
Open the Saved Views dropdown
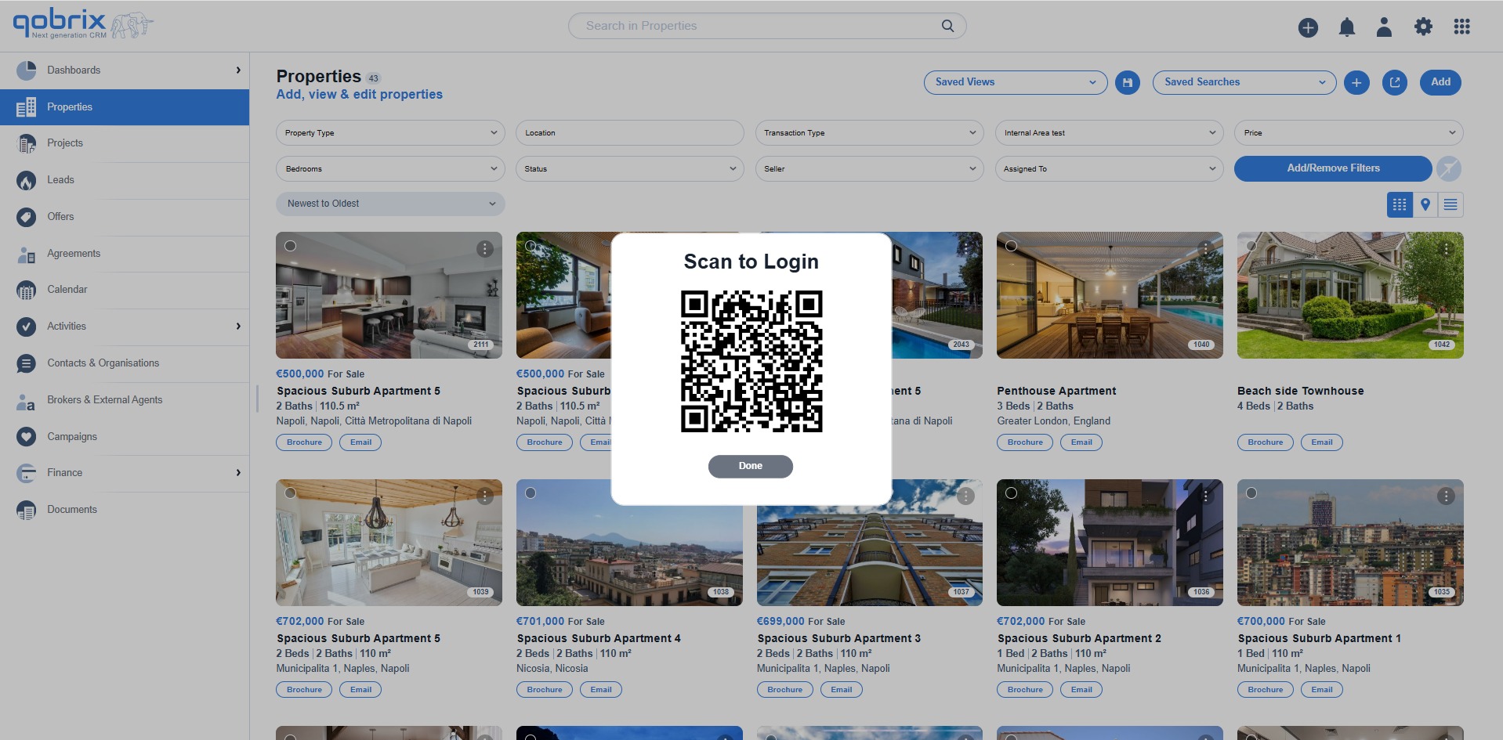(x=1016, y=82)
